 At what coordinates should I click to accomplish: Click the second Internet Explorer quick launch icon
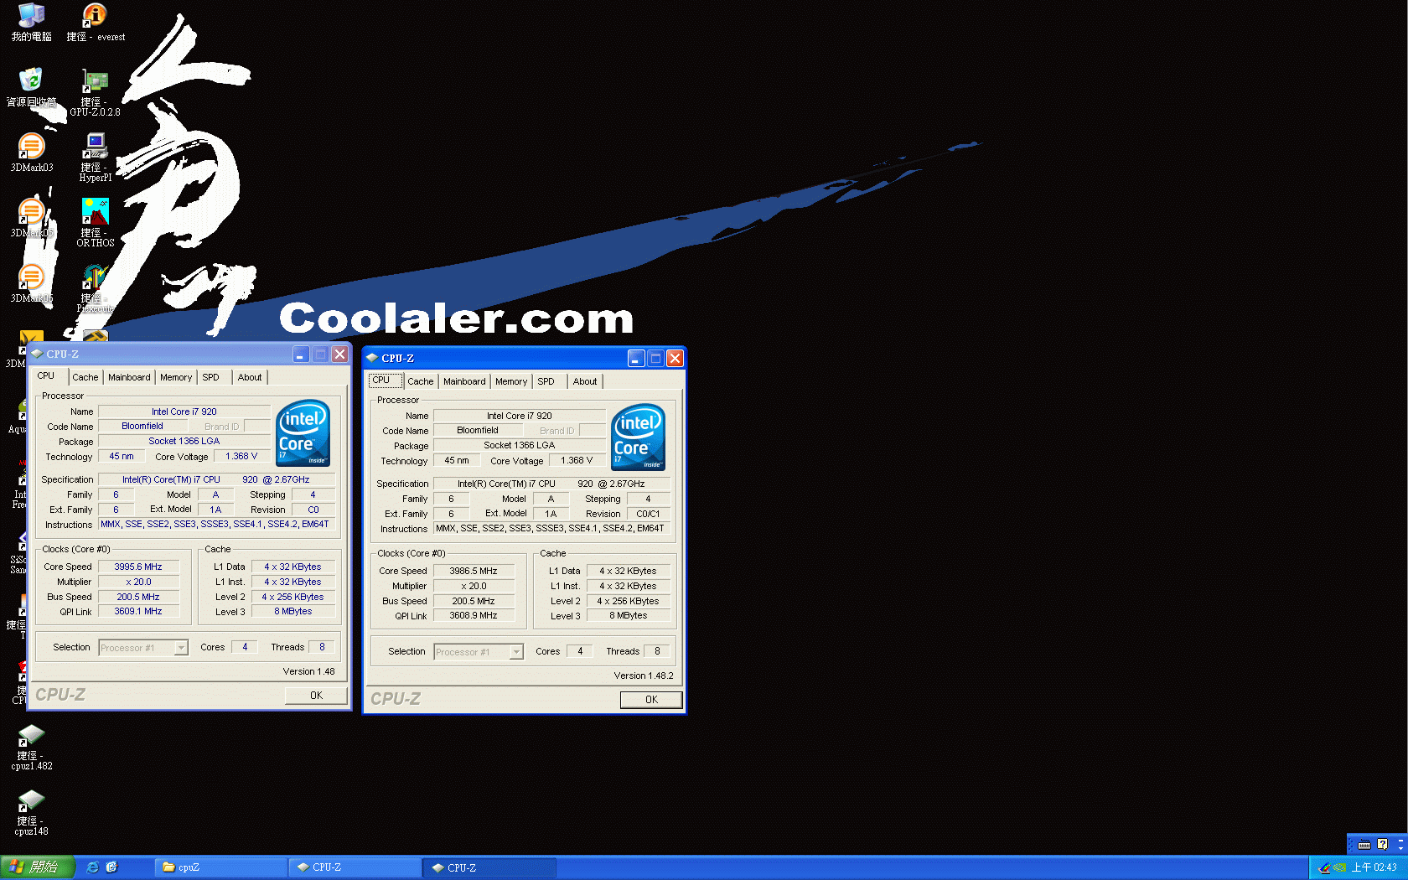coord(111,867)
